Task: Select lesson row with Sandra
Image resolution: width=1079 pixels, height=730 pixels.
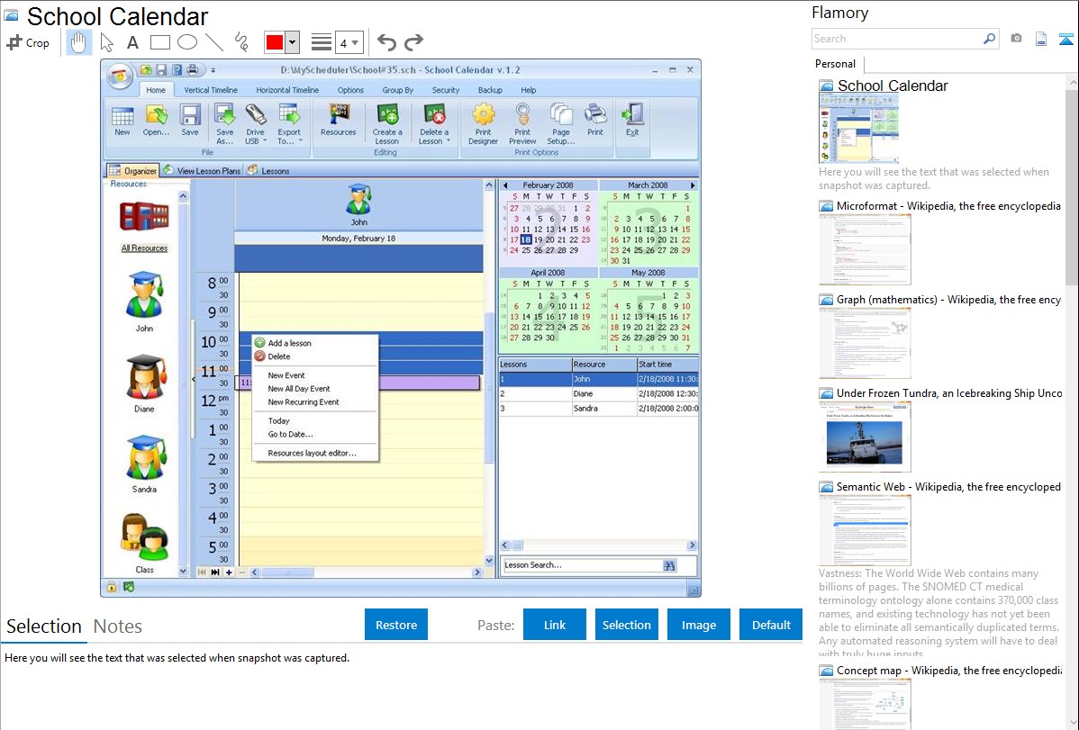Action: click(598, 408)
